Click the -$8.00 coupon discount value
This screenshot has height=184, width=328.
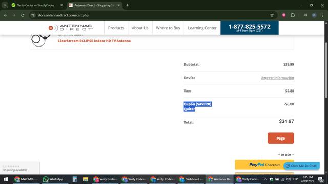[289, 104]
